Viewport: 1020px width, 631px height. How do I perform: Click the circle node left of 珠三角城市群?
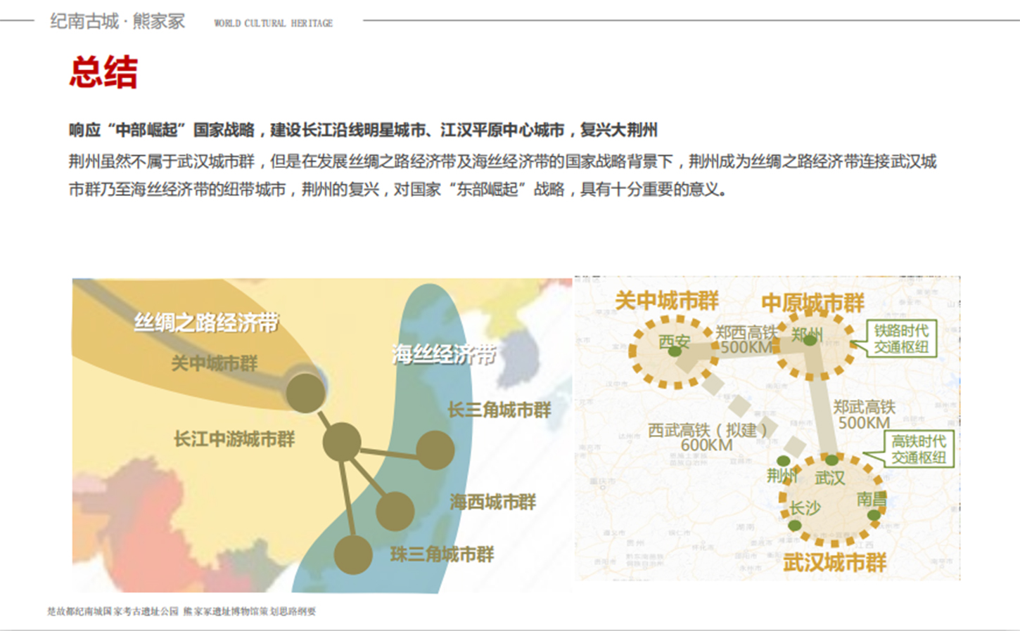point(353,554)
